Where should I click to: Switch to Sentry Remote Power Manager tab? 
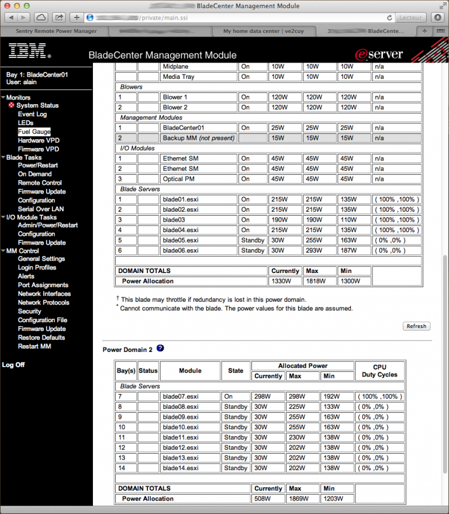click(56, 31)
